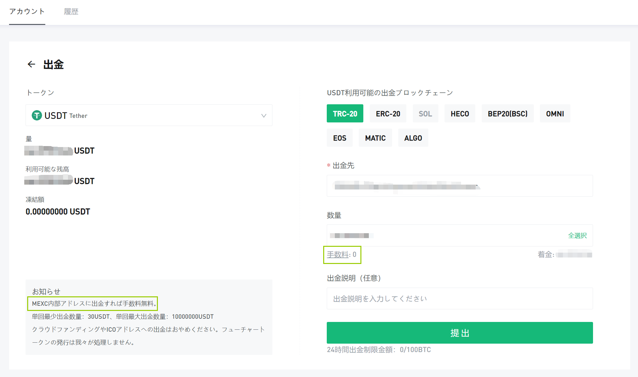Click the 手数料 fee link
The image size is (638, 377).
[x=338, y=255]
